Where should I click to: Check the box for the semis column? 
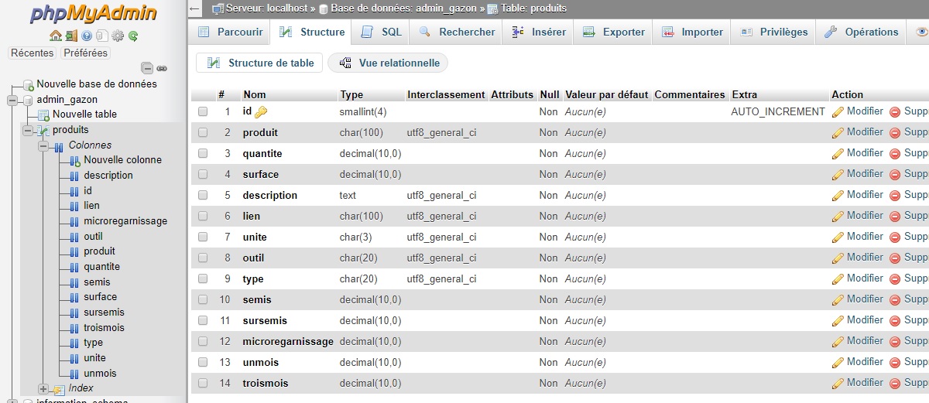[x=203, y=299]
